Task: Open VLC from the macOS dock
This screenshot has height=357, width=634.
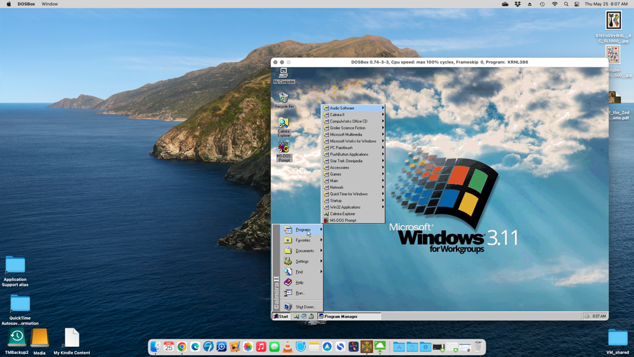Action: pyautogui.click(x=287, y=347)
